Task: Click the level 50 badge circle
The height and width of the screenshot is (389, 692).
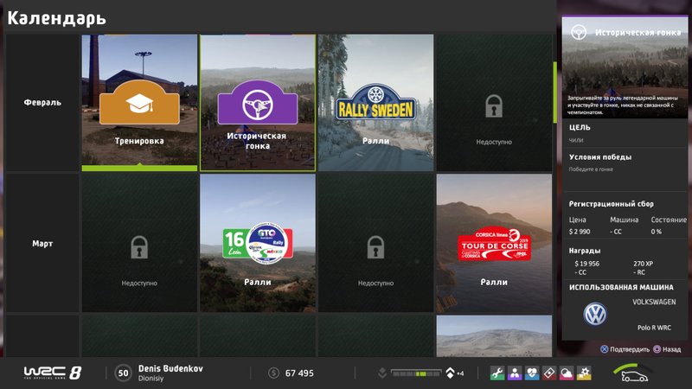Action: pyautogui.click(x=123, y=373)
